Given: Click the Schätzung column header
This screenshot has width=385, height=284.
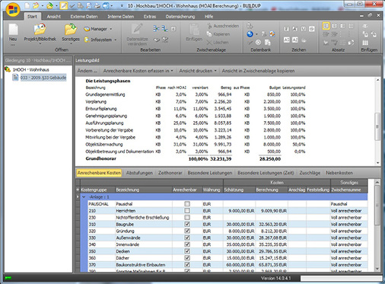Looking at the screenshot, I should point(239,190).
